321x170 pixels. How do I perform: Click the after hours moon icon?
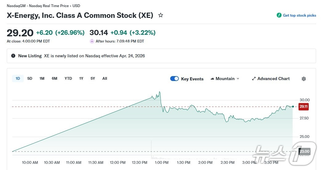tap(92, 41)
